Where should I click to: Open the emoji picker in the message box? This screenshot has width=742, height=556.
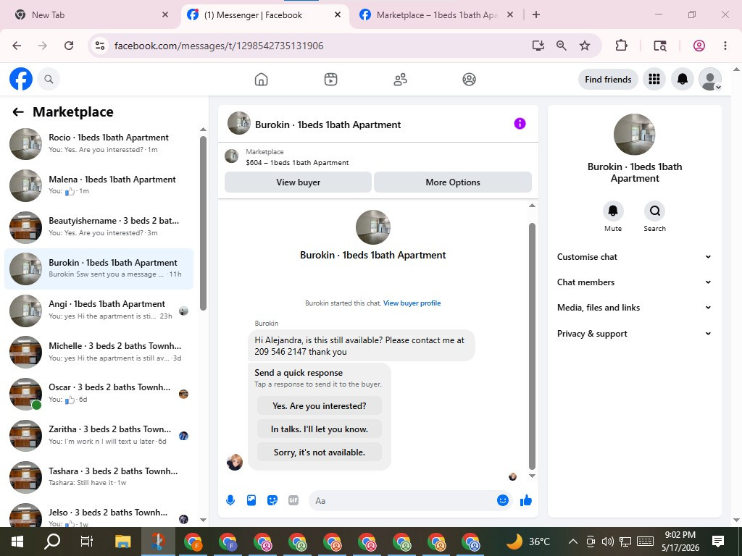pyautogui.click(x=503, y=500)
